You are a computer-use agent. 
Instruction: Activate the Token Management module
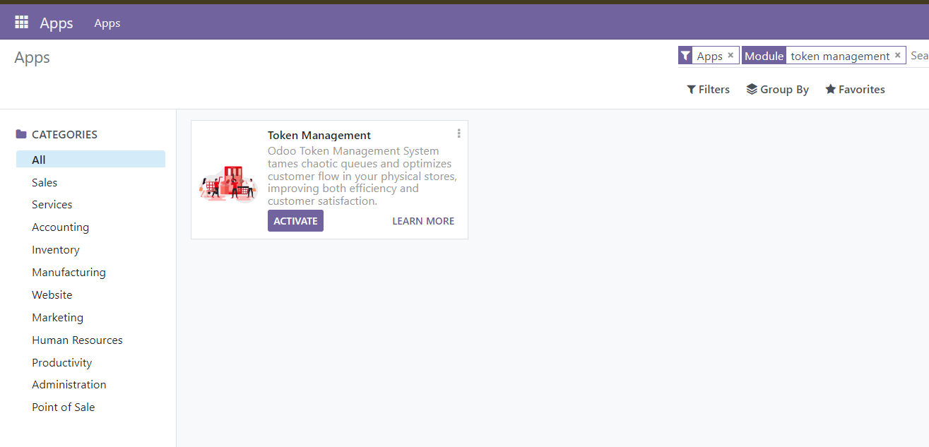pos(295,221)
